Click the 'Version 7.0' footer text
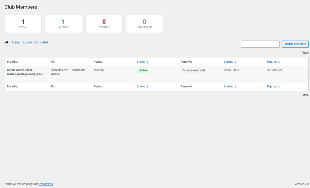The image size is (310, 188). tap(302, 184)
